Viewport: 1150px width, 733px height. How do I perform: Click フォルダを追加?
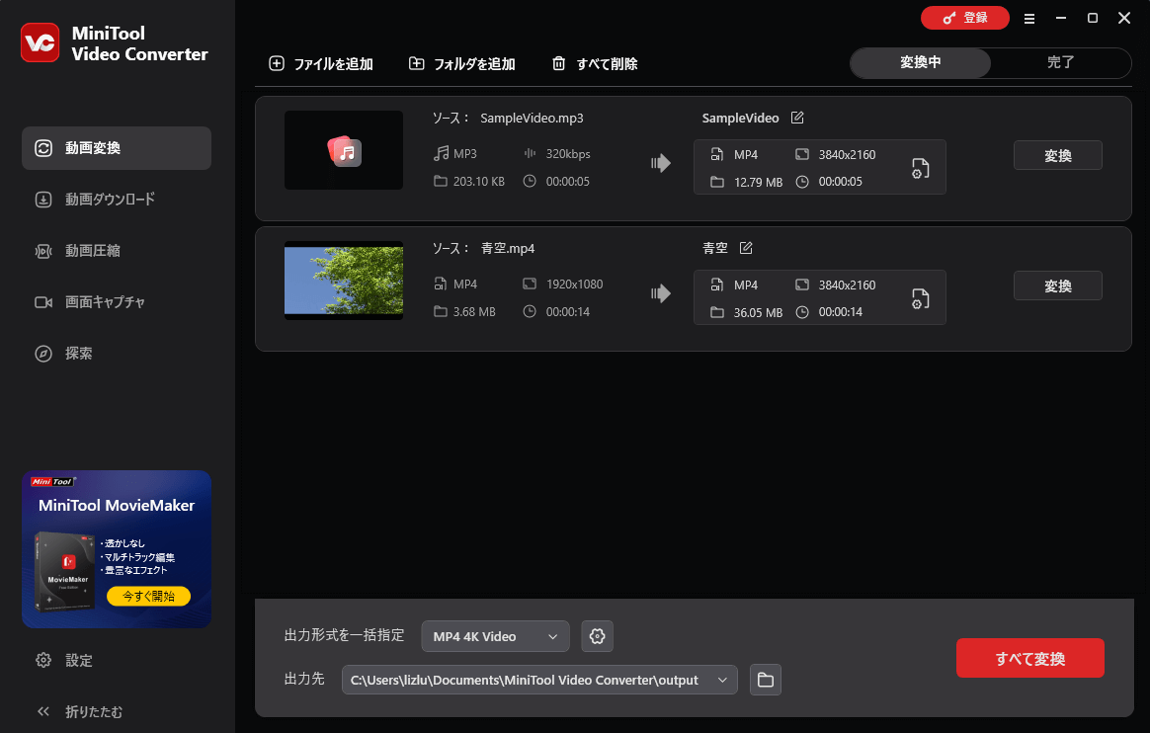[462, 64]
